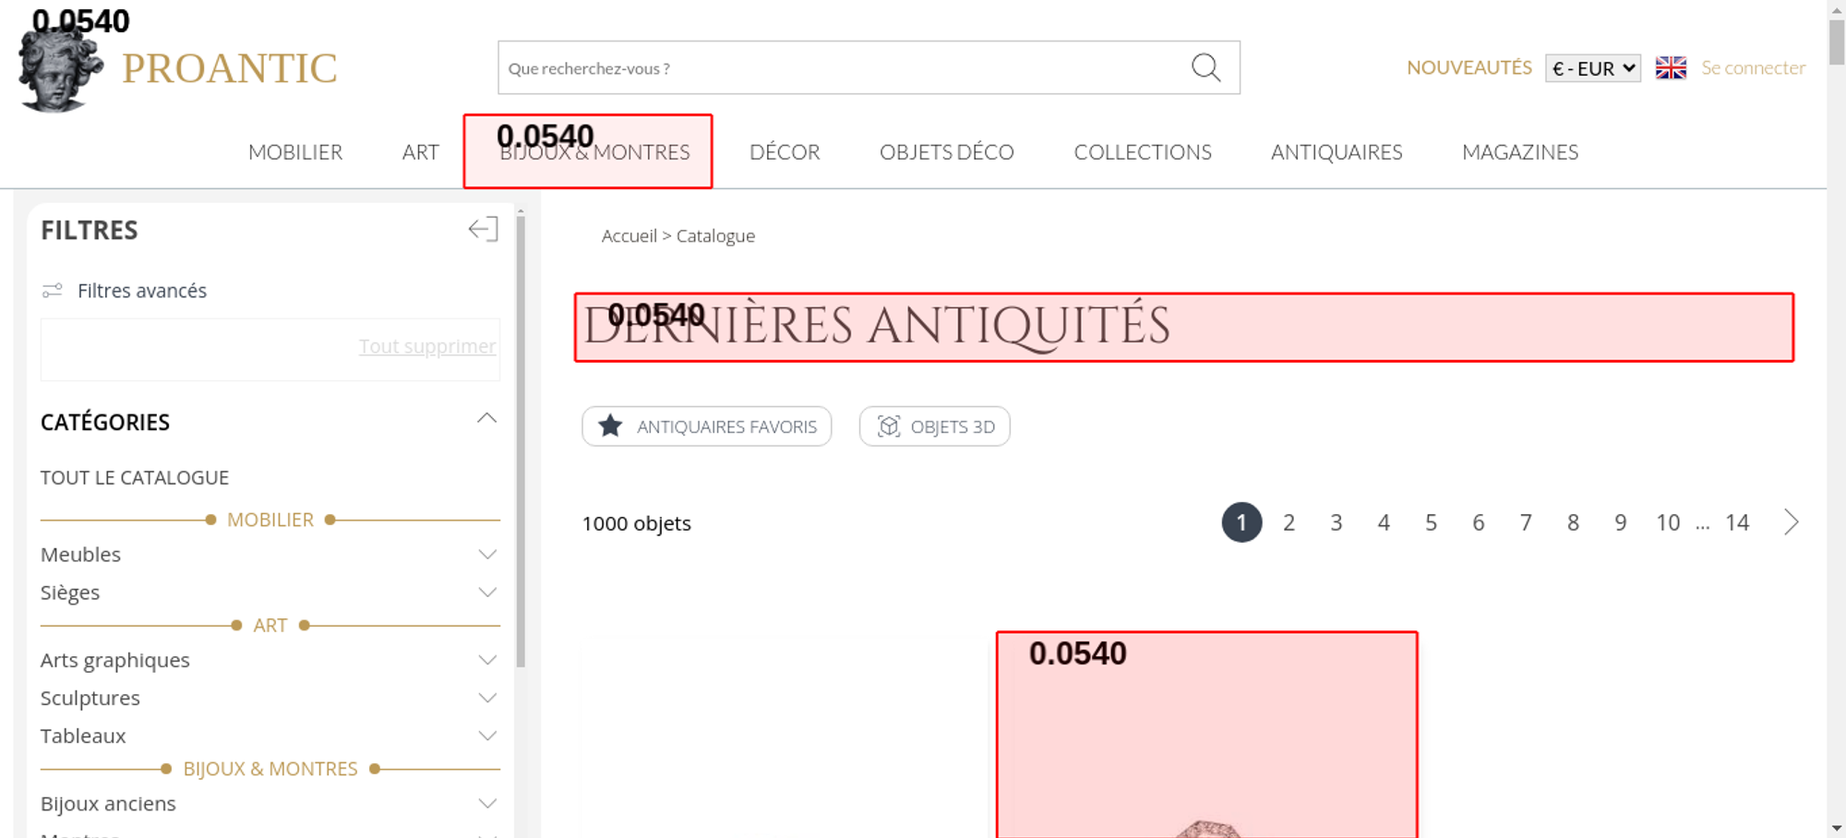
Task: Click the magnifying glass search icon
Action: point(1205,67)
